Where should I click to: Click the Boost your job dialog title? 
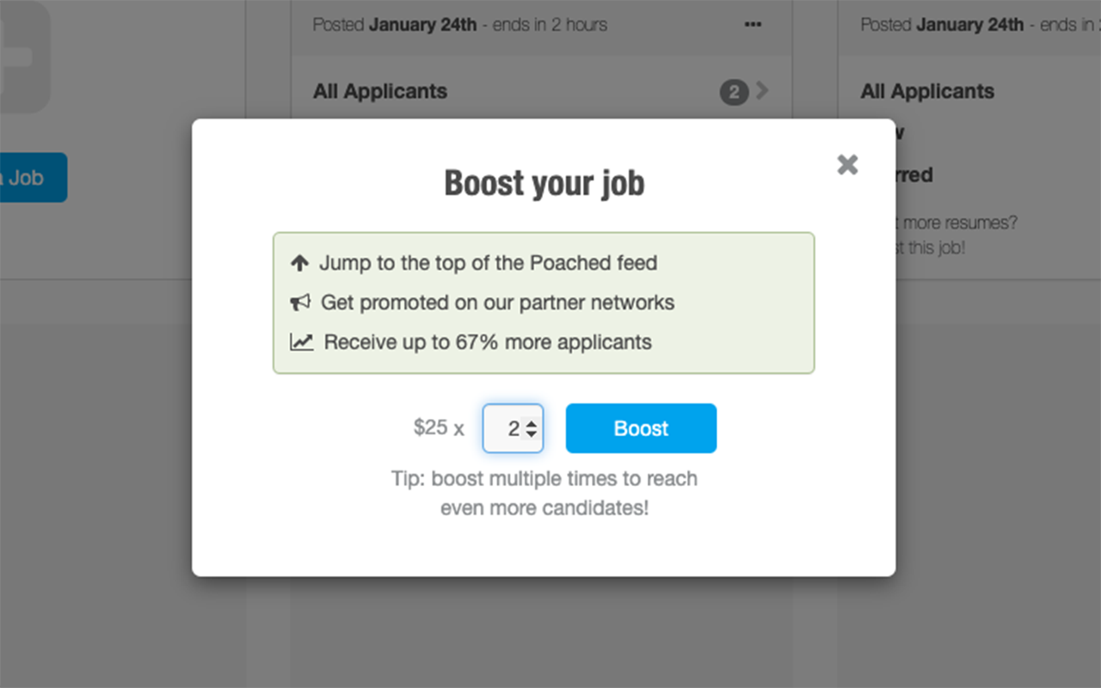click(x=544, y=182)
